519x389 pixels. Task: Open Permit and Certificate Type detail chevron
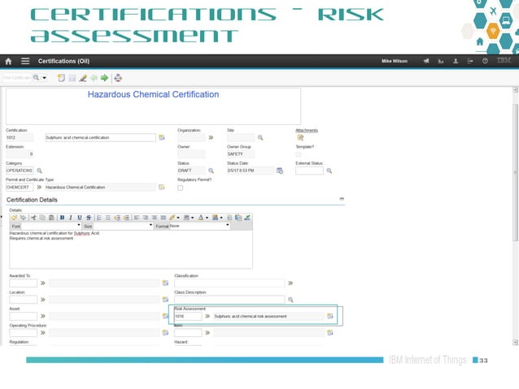point(39,187)
